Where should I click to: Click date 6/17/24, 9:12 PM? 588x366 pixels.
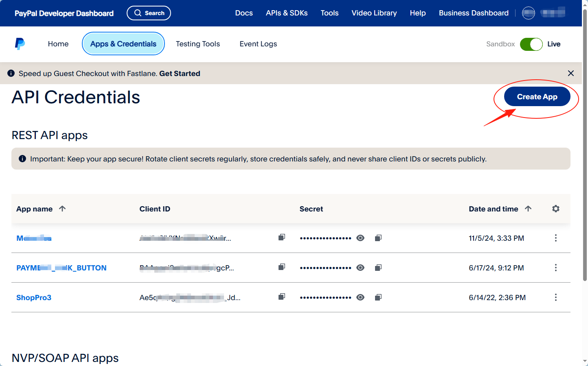496,268
